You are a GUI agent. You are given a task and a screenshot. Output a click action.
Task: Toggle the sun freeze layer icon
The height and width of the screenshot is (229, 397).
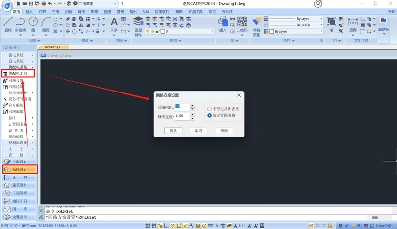[153, 31]
